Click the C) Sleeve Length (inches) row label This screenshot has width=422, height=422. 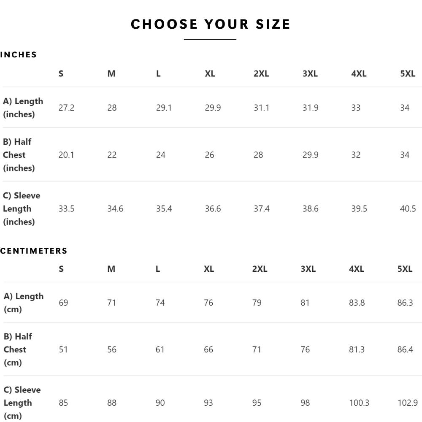(22, 208)
